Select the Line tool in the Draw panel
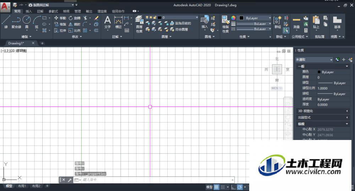This screenshot has width=355, height=191. point(6,22)
